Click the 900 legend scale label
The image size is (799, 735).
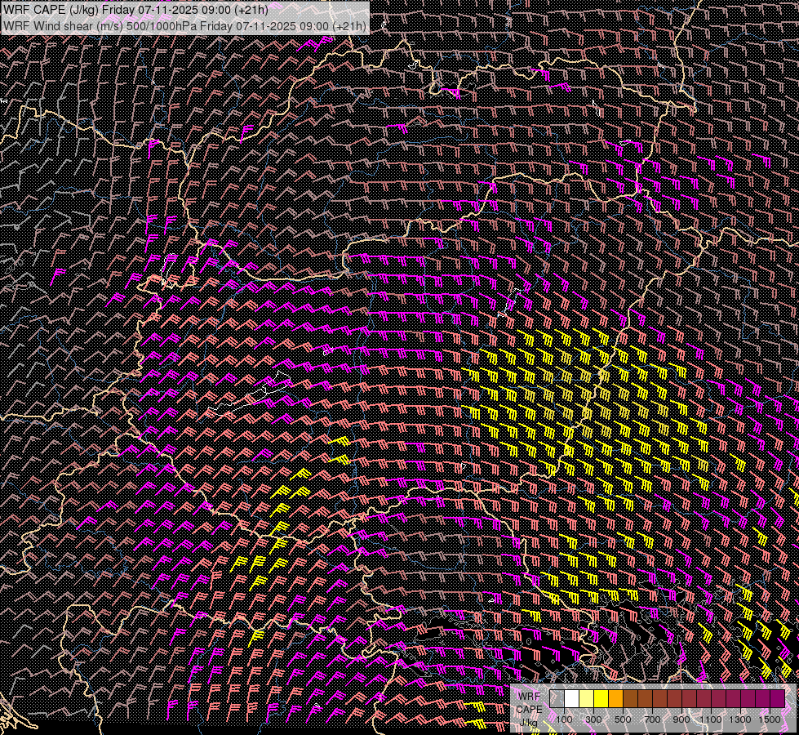coord(682,719)
